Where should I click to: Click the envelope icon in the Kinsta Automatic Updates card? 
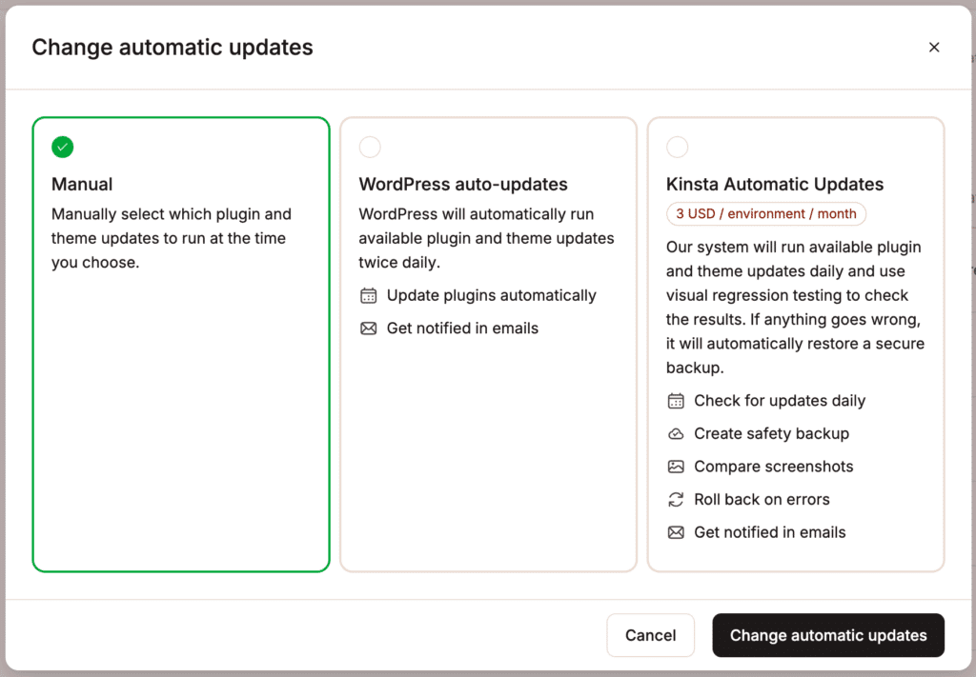coord(676,532)
